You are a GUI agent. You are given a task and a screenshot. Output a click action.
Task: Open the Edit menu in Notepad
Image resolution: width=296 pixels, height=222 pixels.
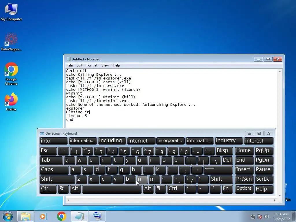click(x=79, y=65)
